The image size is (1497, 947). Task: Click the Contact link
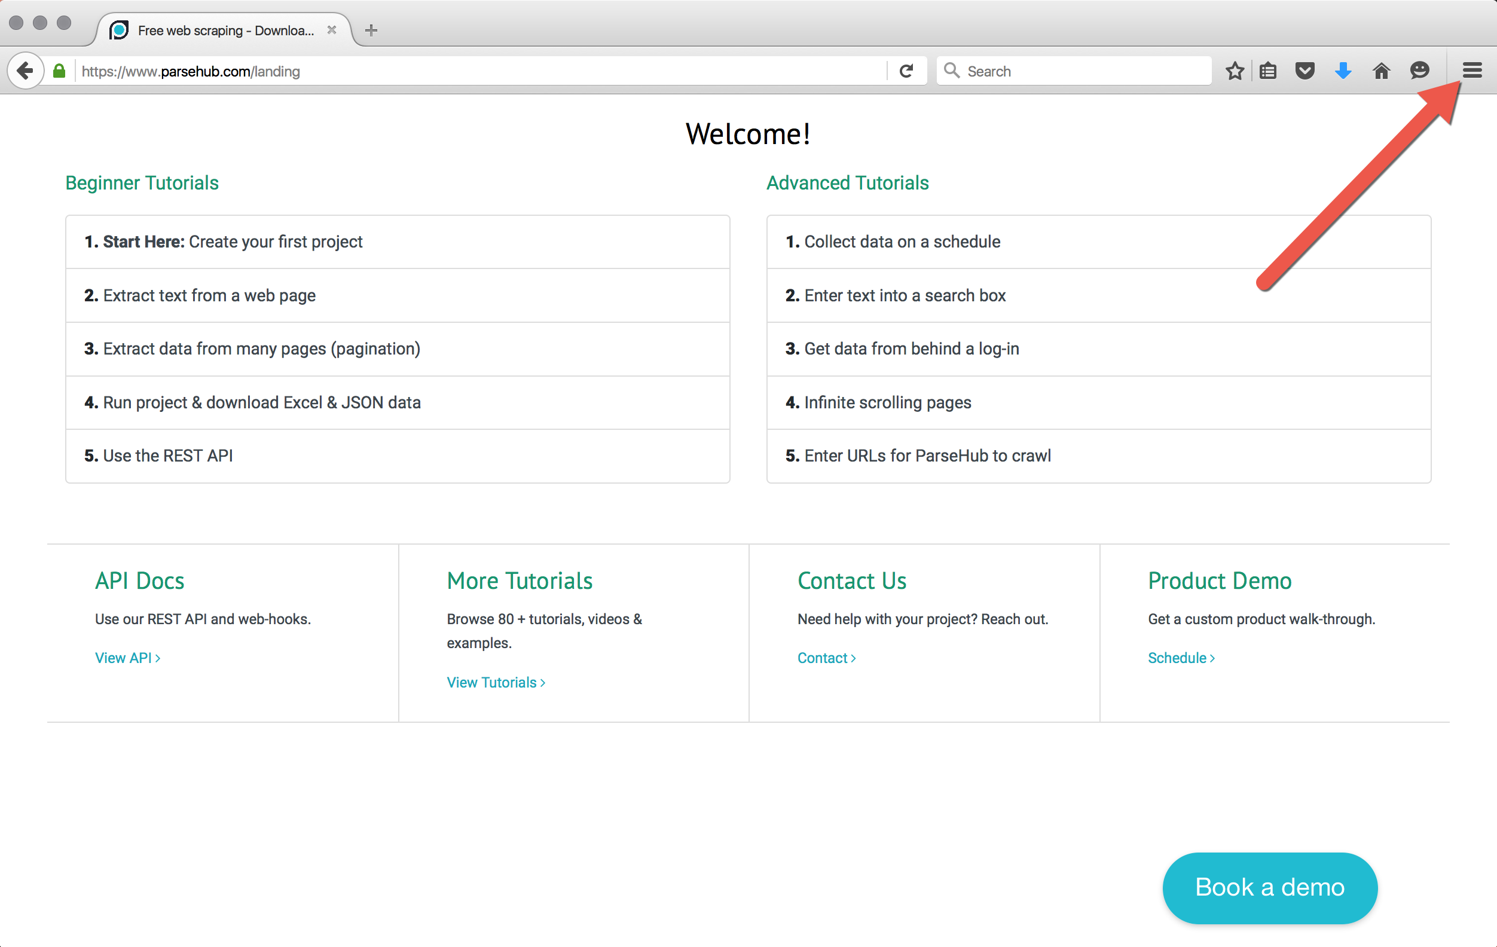click(x=826, y=658)
